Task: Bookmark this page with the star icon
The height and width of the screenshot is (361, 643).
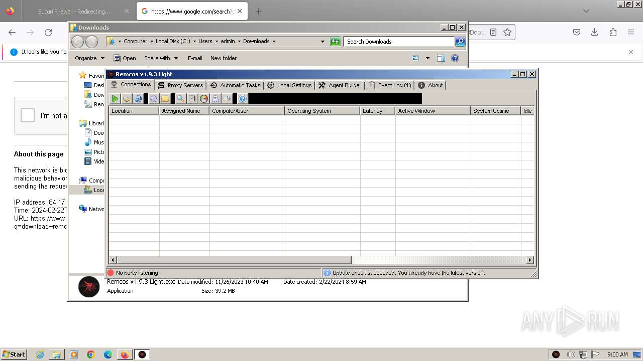Action: coord(507,32)
